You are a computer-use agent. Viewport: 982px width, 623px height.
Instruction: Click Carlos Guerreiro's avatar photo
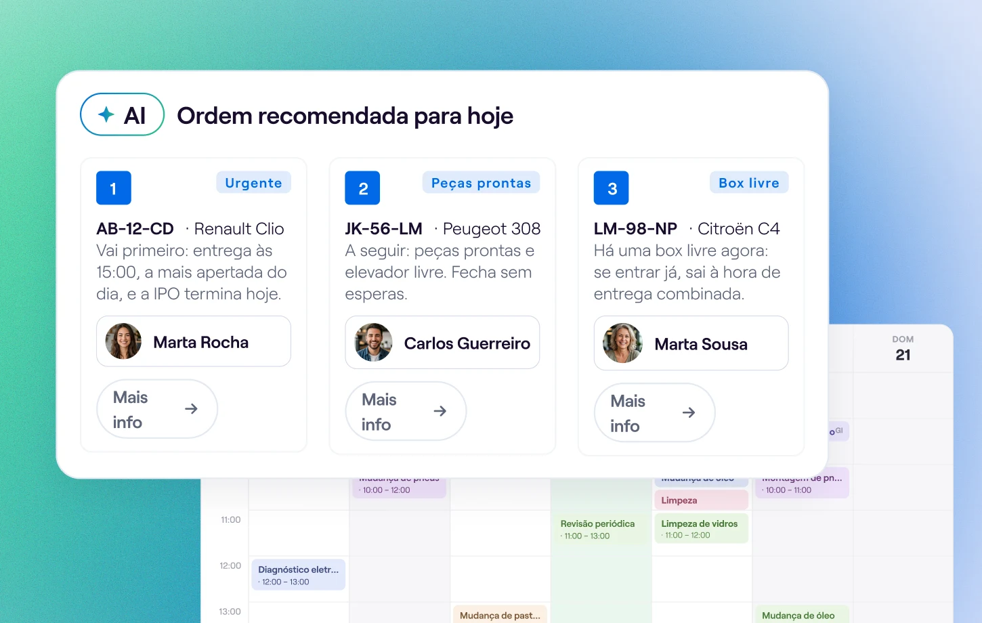(x=373, y=342)
